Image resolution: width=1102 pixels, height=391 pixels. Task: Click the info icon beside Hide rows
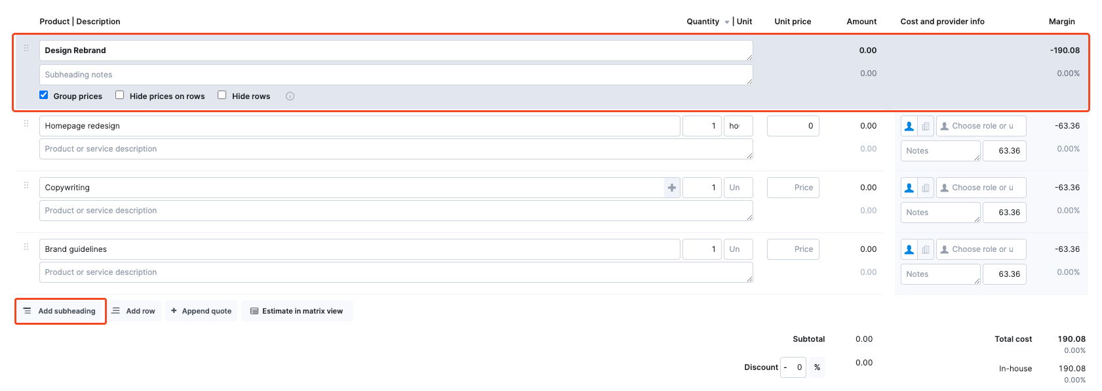click(290, 96)
